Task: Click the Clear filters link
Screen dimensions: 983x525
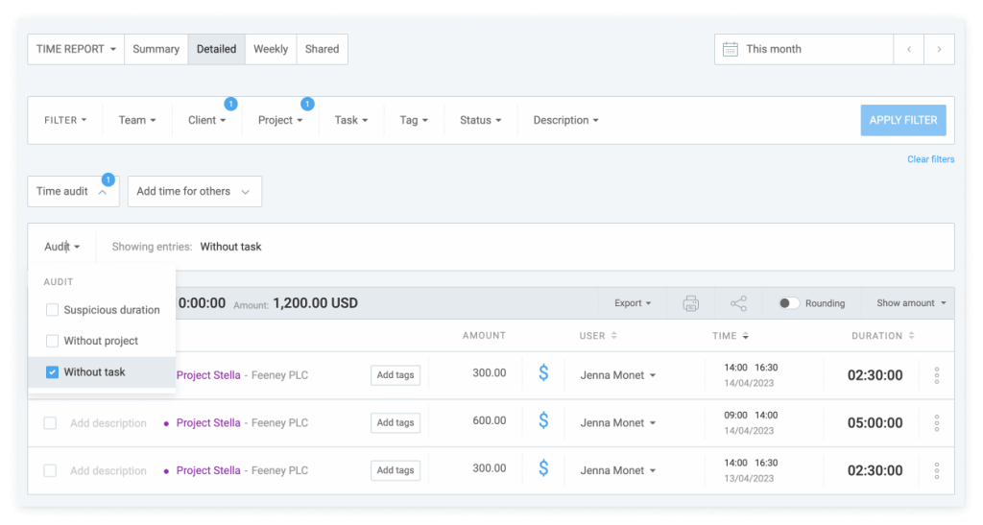Action: [931, 159]
